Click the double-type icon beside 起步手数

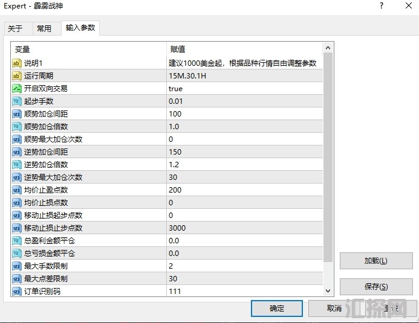[17, 101]
